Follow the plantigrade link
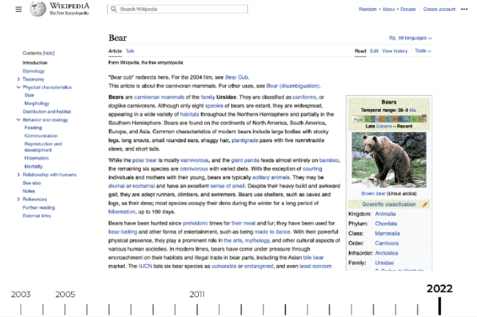 244,141
